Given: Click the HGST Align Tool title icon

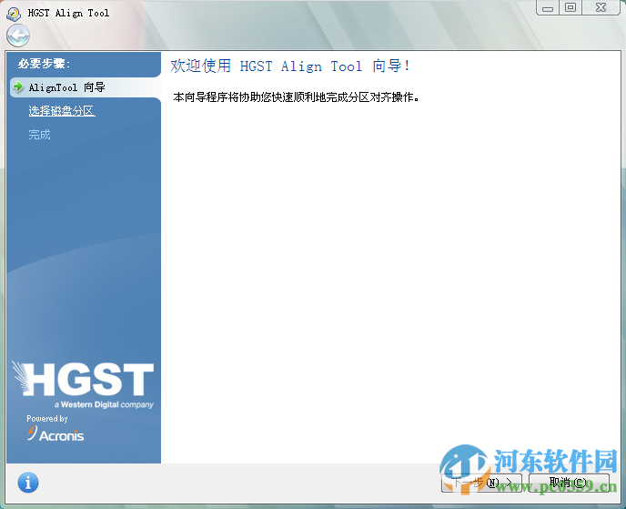Looking at the screenshot, I should 14,13.
